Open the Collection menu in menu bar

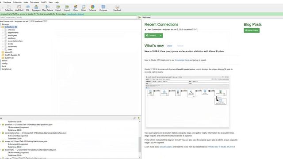(17, 2)
